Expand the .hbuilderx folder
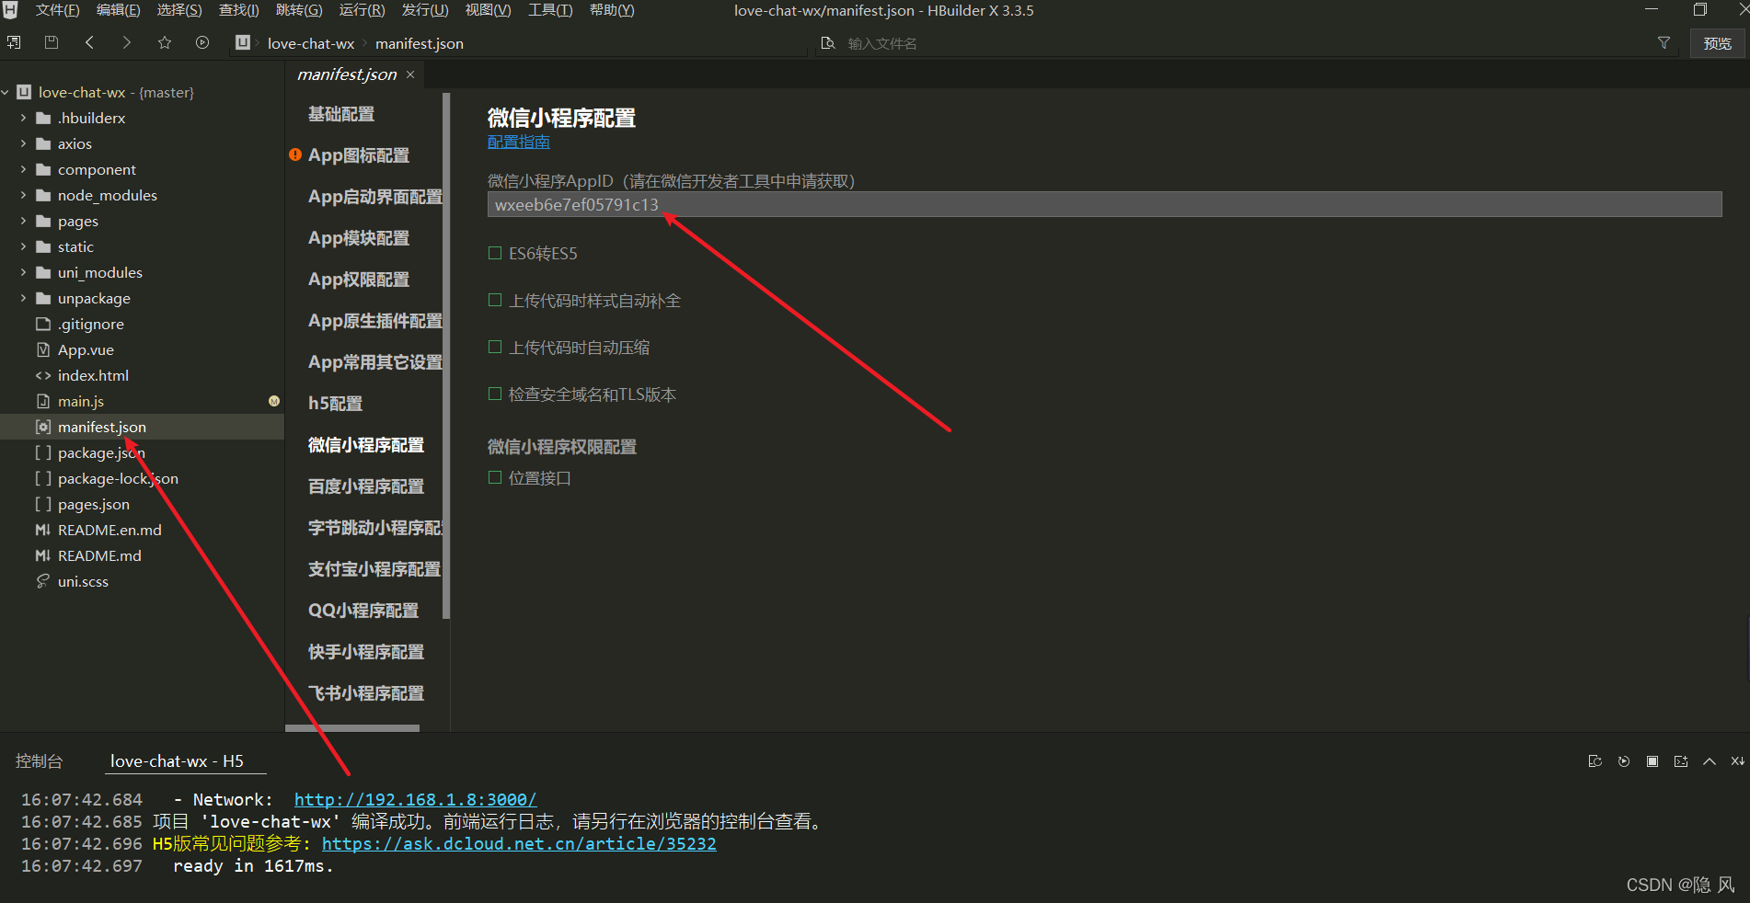The height and width of the screenshot is (903, 1750). (23, 118)
